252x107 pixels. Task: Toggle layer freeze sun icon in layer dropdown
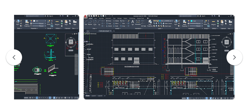[x=156, y=21]
